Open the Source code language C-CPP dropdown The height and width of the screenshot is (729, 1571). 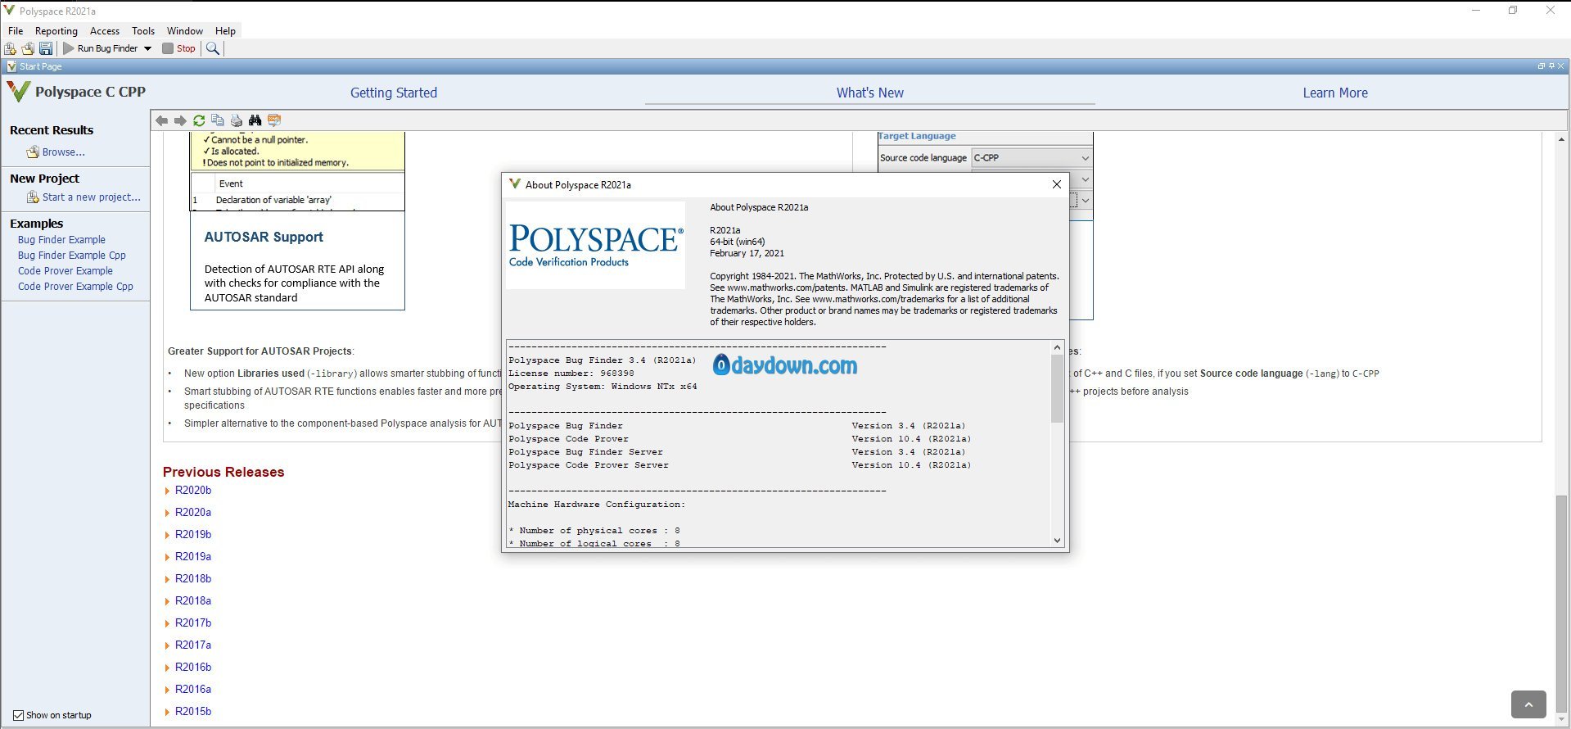tap(1032, 158)
